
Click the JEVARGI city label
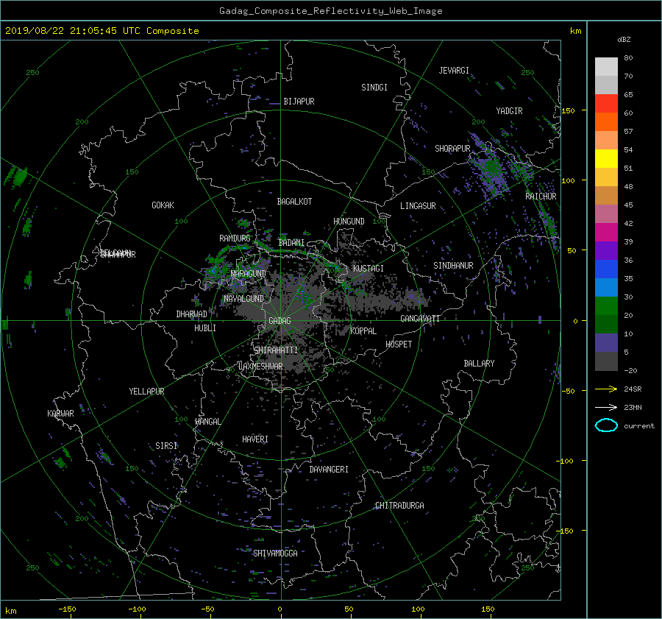454,71
